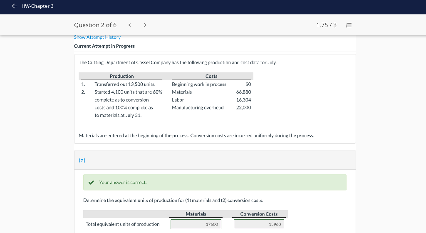426x233 pixels.
Task: Click the Conversion Costs column header
Action: (259, 214)
